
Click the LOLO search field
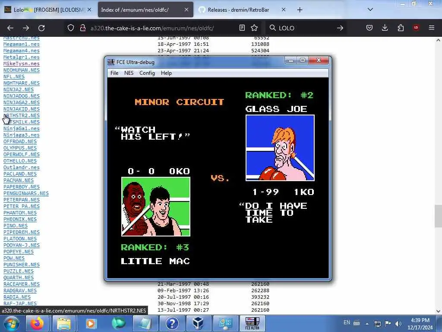[306, 28]
